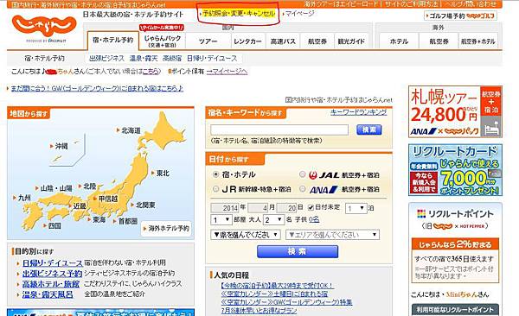
Task: Open 県を選んでください dropdown
Action: click(x=246, y=235)
